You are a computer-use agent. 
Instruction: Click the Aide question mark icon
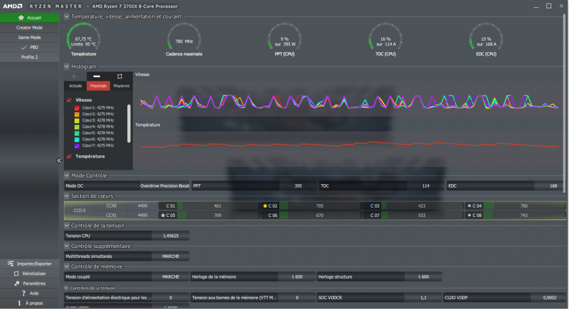pyautogui.click(x=23, y=293)
